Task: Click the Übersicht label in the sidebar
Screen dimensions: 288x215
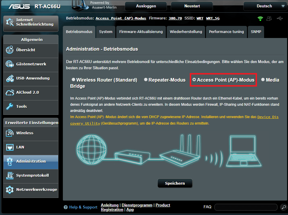Action: 26,50
